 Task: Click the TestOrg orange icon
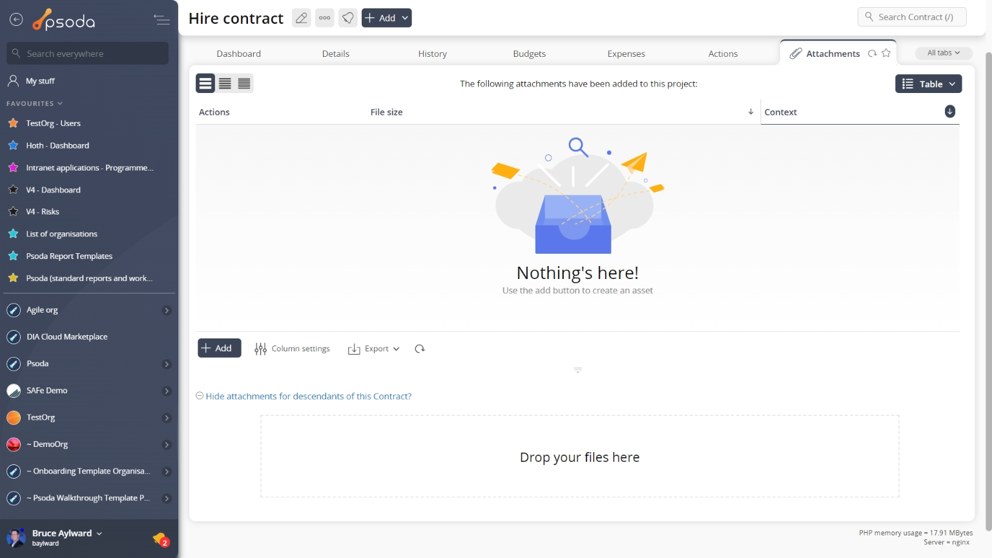pos(14,418)
